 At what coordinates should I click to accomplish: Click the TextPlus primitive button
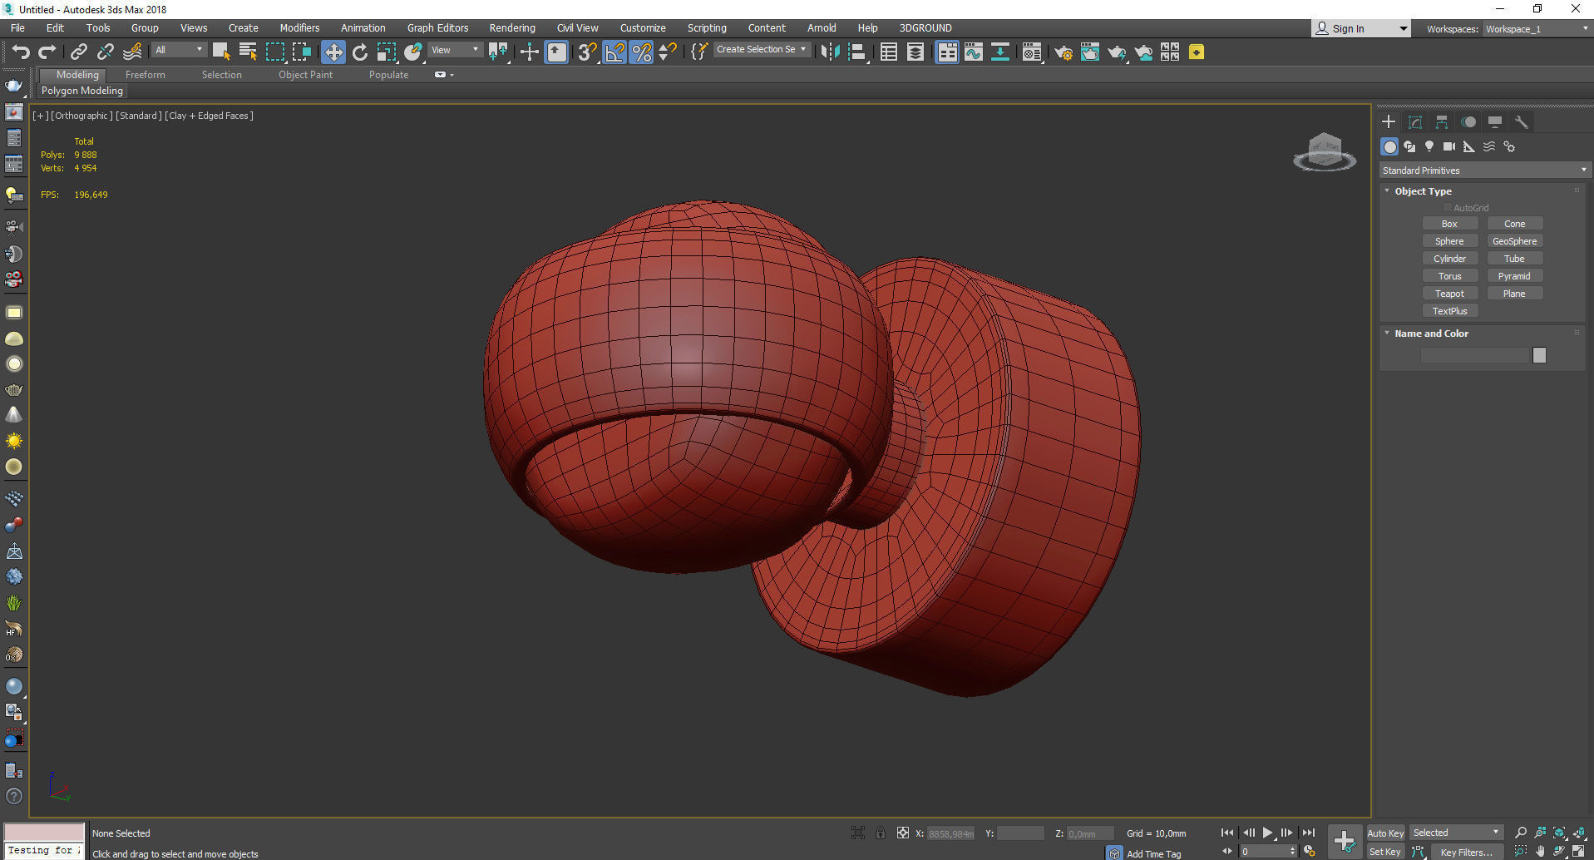tap(1449, 311)
